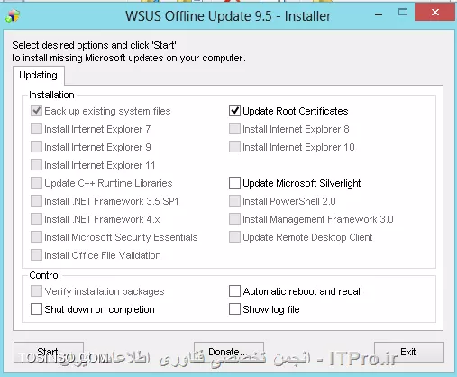Check Install Internet Explorer 11
Image resolution: width=457 pixels, height=377 pixels.
point(36,165)
